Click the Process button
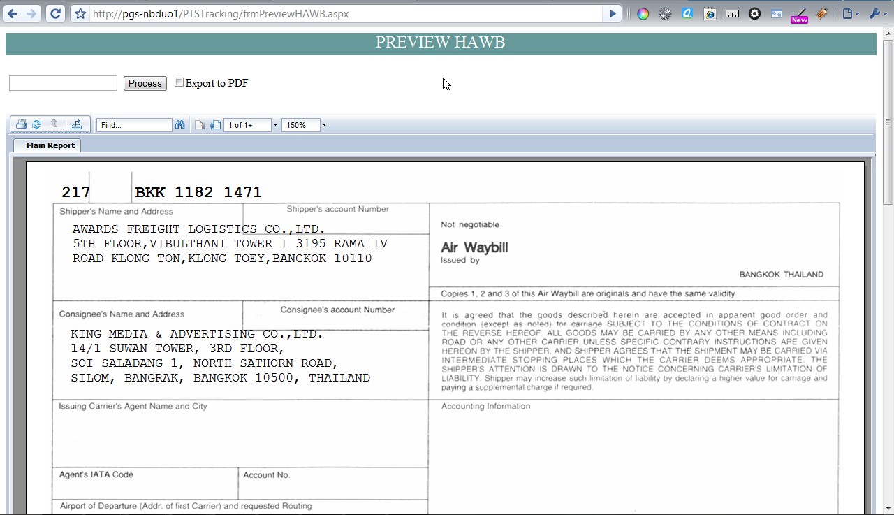The height and width of the screenshot is (515, 894). 145,83
